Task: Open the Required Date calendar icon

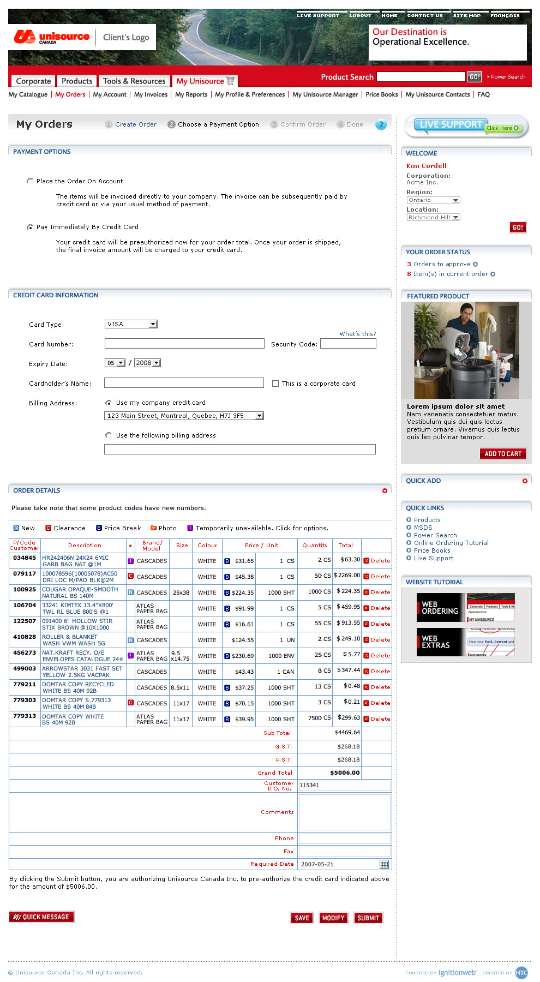Action: point(384,864)
